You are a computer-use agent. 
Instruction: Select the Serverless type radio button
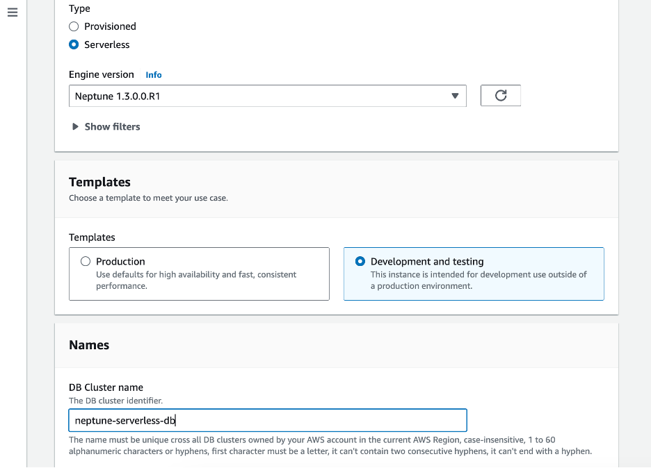[74, 44]
